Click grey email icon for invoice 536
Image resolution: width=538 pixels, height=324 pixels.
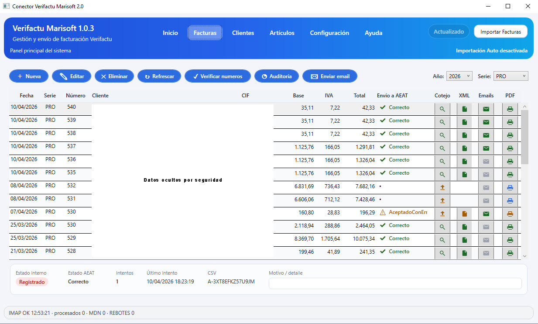[x=486, y=162]
